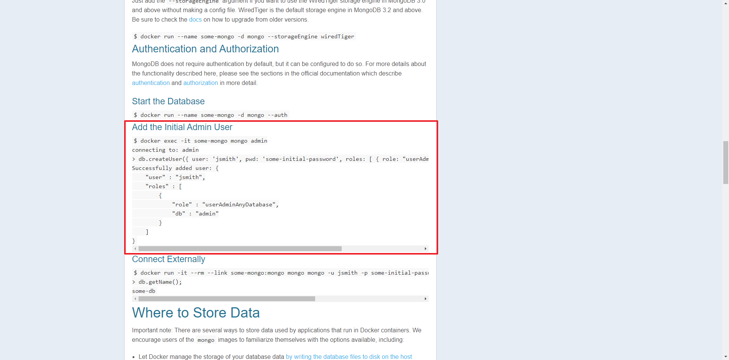Click the page scroll-down arrow

coord(726,357)
